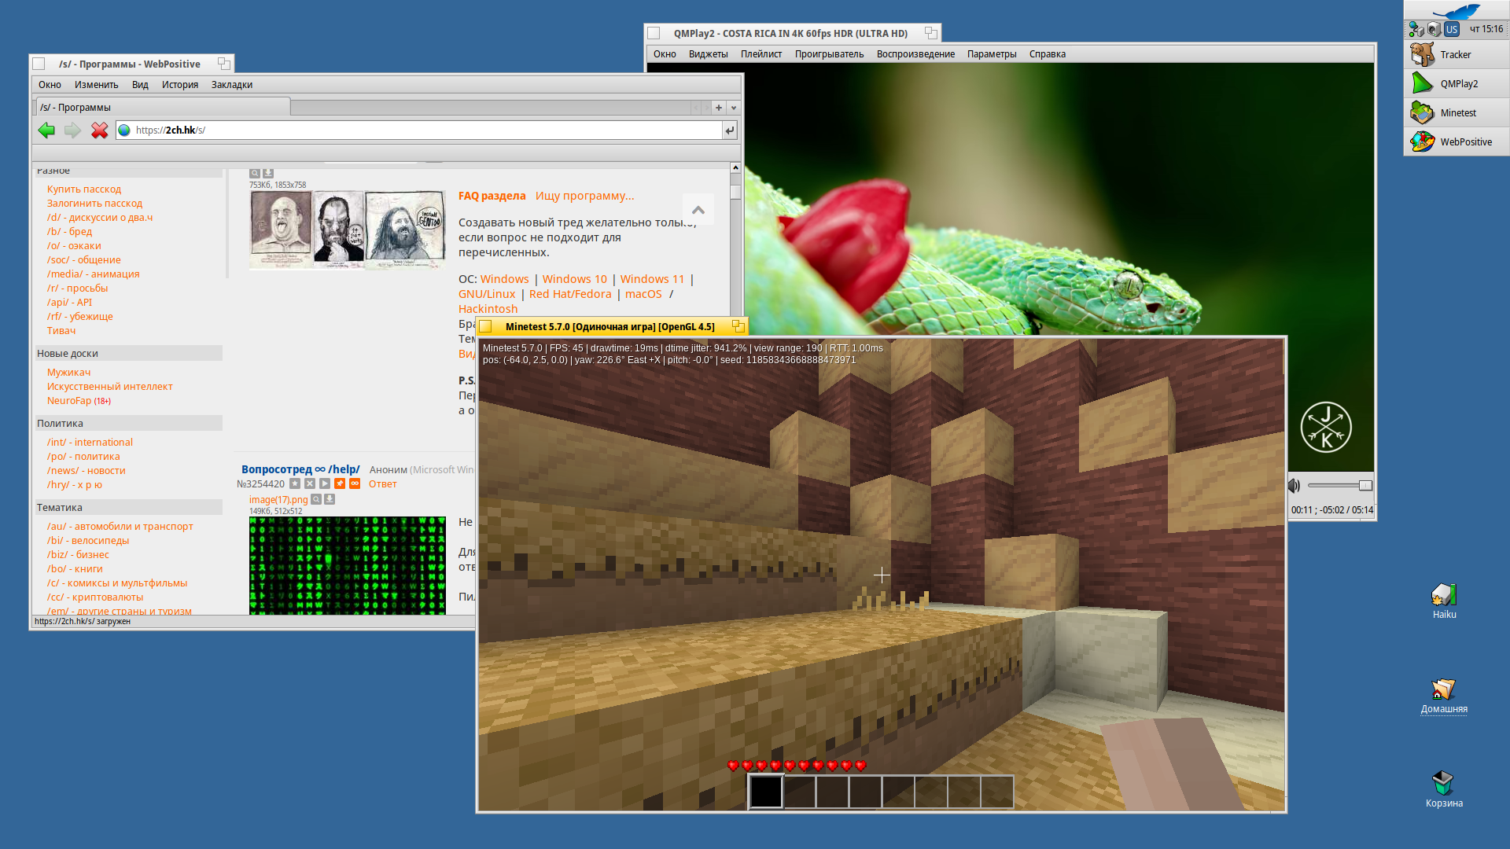Switch to Minetest in Deskbar

point(1457,113)
